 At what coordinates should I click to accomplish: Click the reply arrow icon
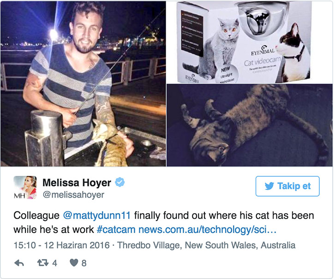[19, 263]
